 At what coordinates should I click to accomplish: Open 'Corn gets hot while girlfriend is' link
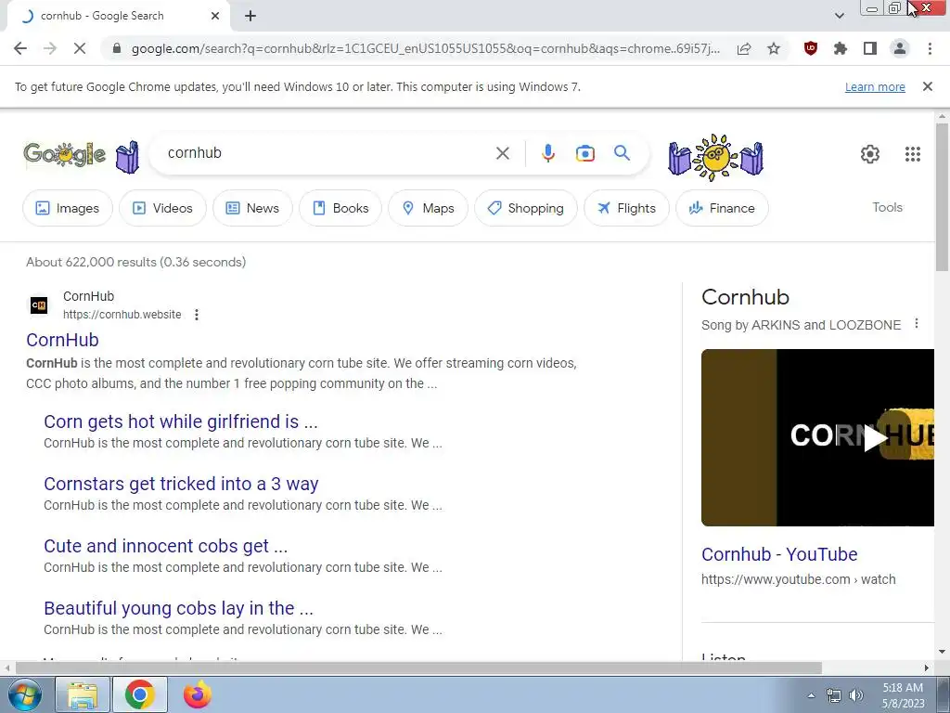[181, 421]
